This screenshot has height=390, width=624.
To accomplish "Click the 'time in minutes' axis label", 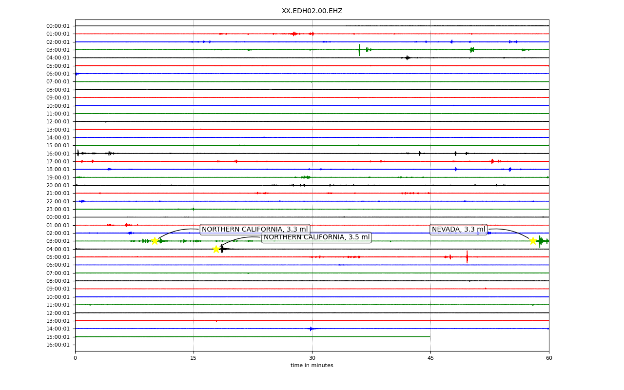I will click(x=312, y=366).
